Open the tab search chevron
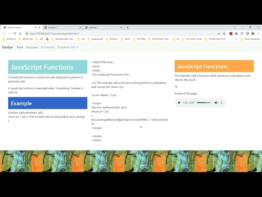Image resolution: width=262 pixels, height=197 pixels. coord(235,27)
